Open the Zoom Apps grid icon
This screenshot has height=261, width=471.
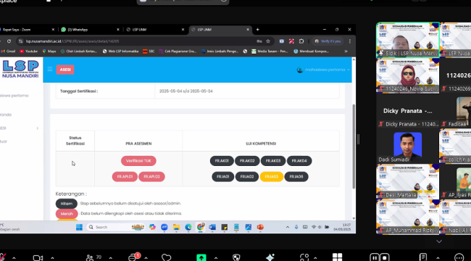[337, 257]
